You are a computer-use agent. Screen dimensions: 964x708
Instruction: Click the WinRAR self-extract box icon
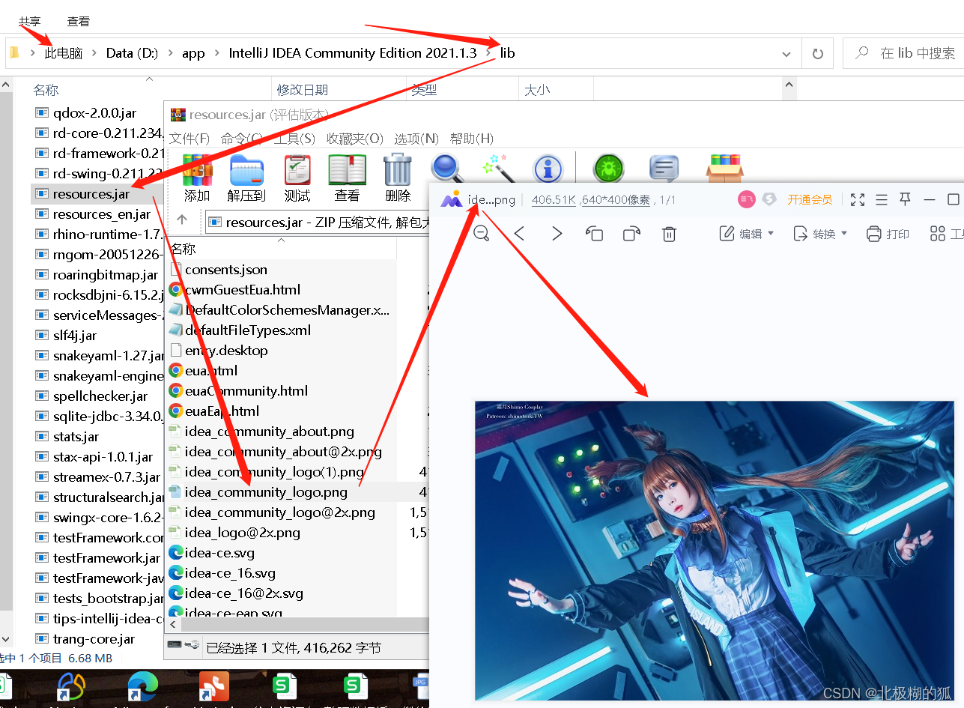coord(724,168)
